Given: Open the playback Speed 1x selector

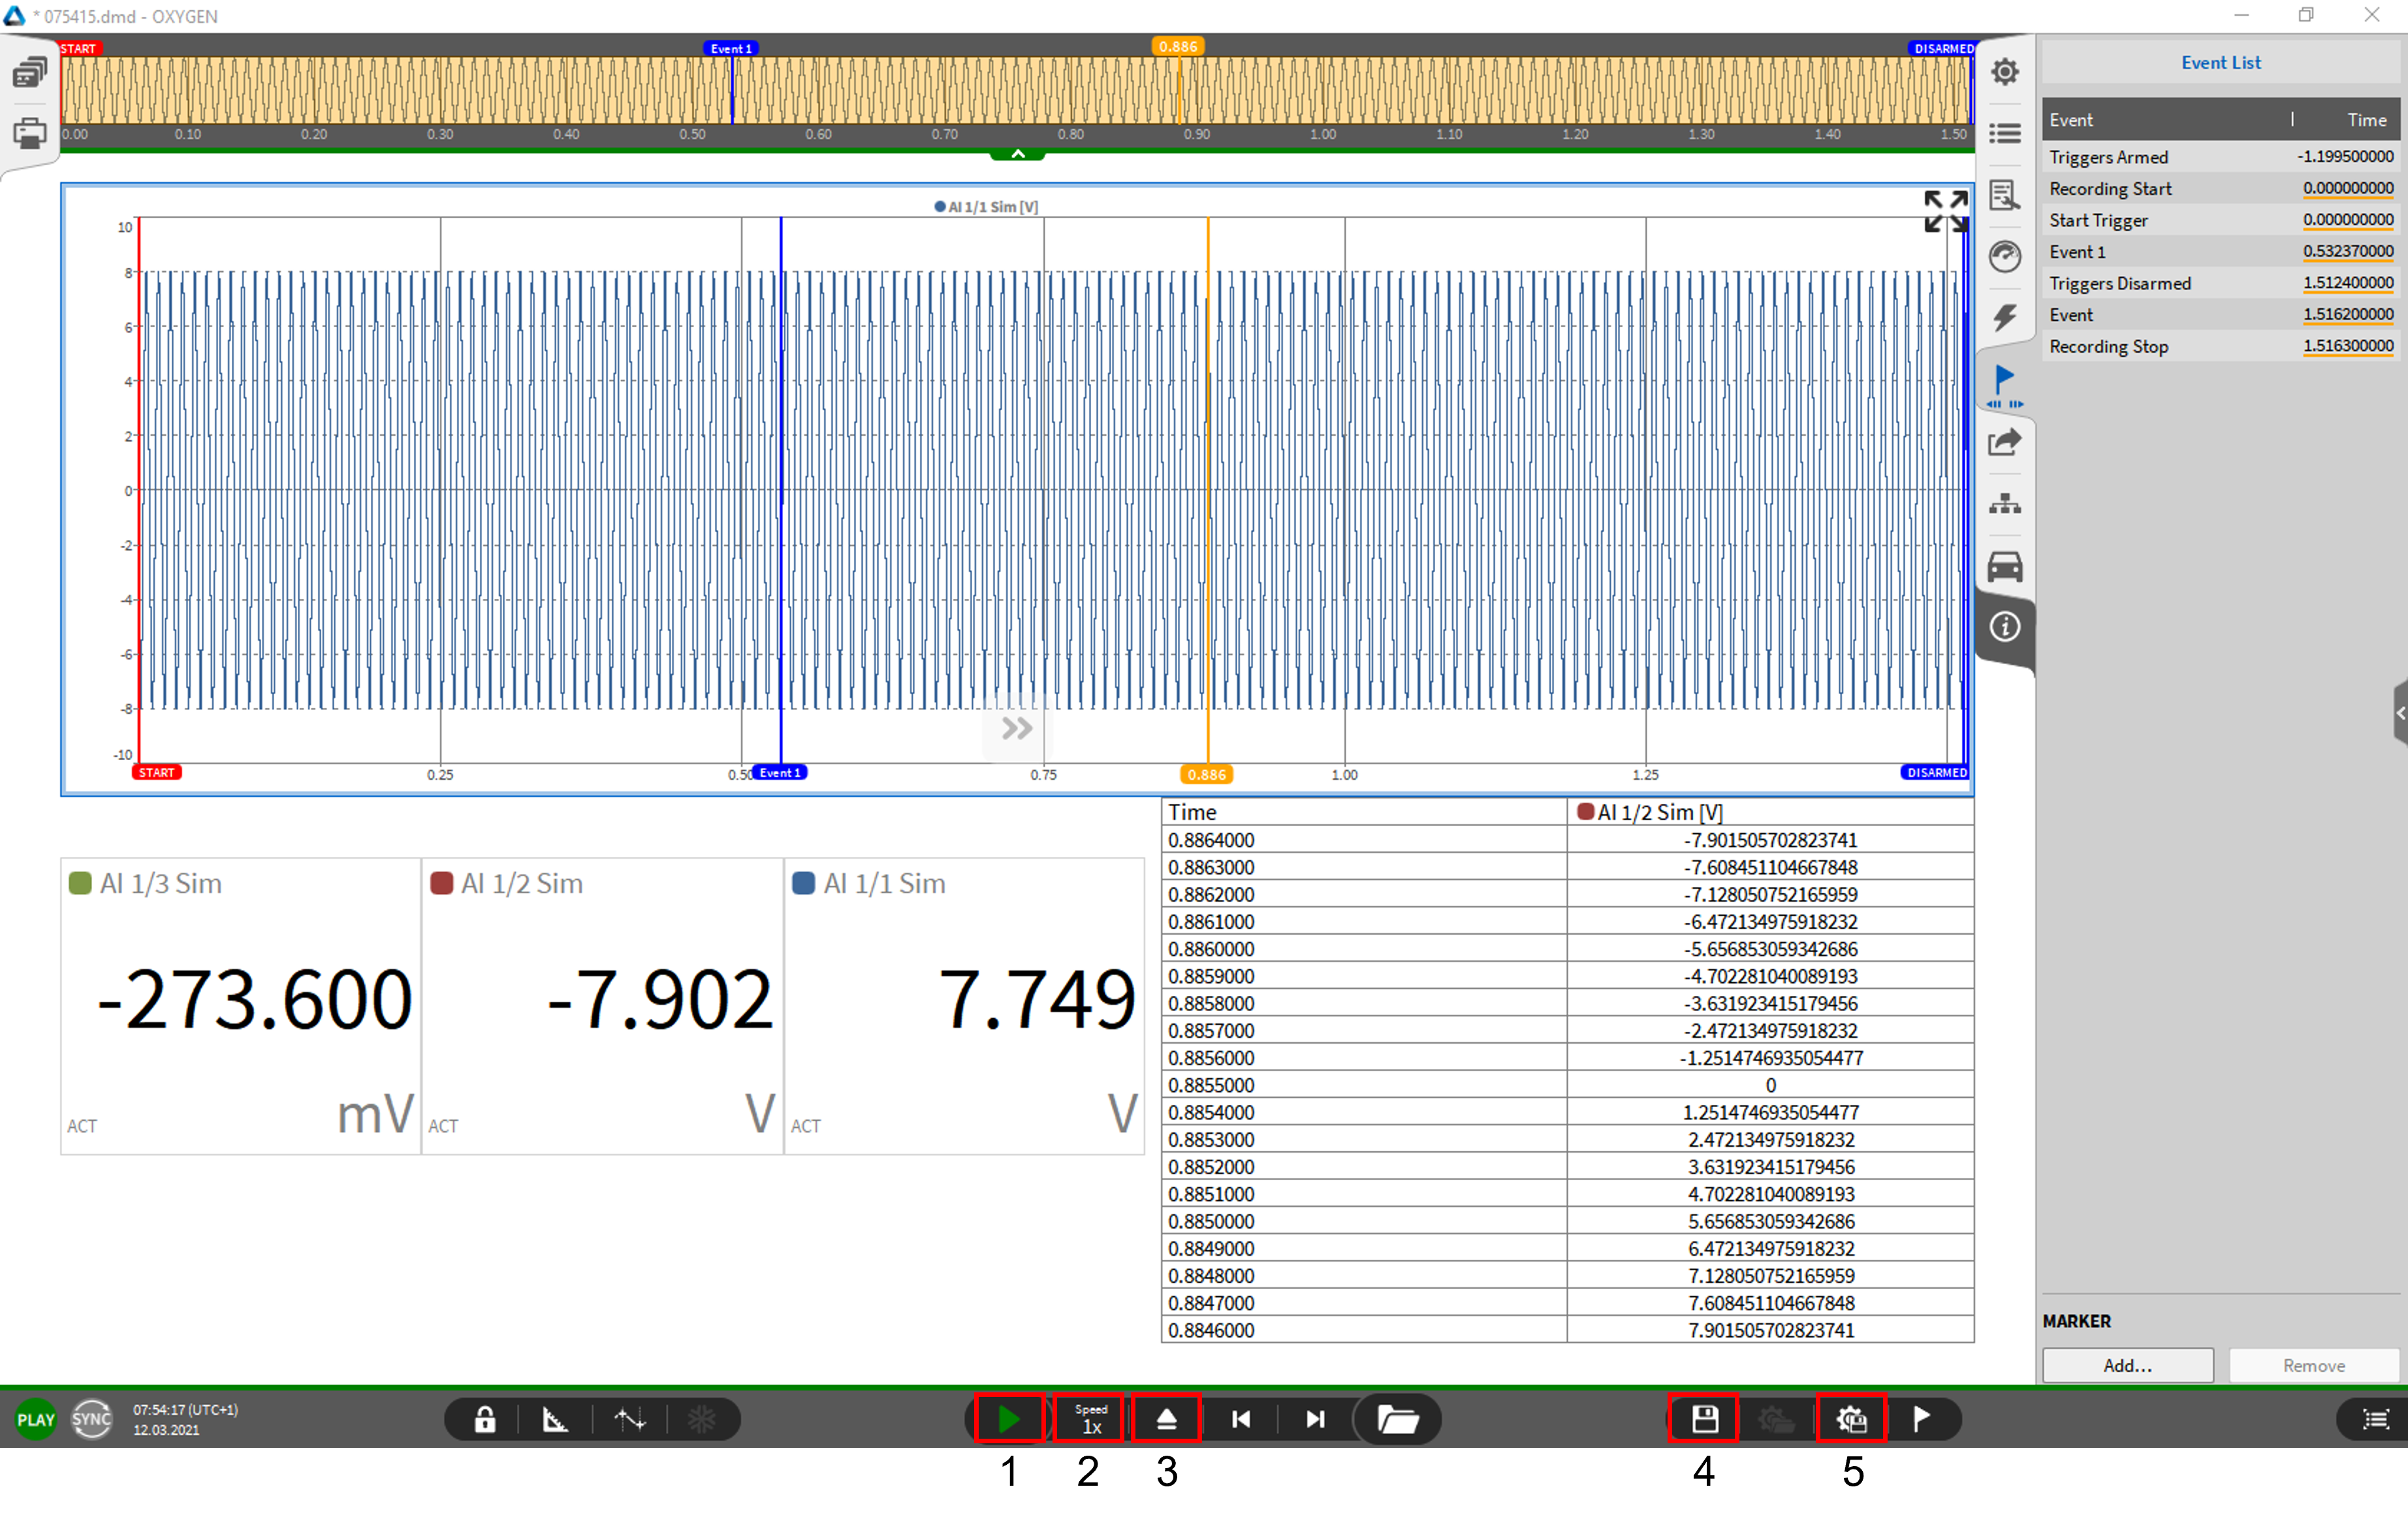Looking at the screenshot, I should coord(1089,1418).
